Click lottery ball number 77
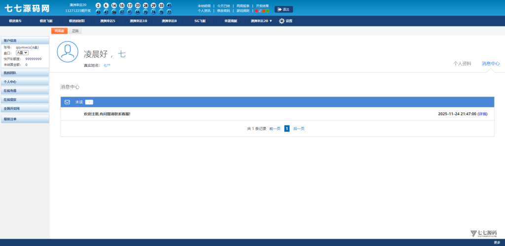 click(x=169, y=12)
